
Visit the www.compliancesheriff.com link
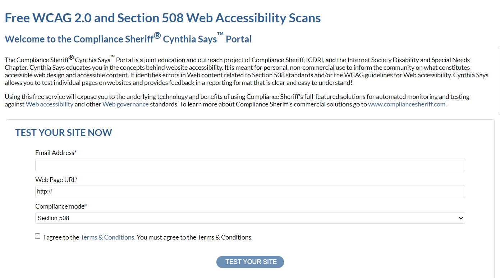pos(407,104)
